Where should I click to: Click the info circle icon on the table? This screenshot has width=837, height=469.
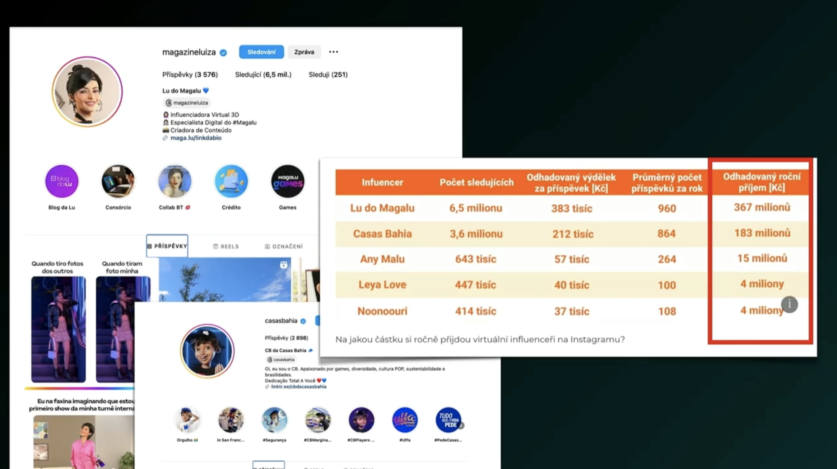[x=789, y=305]
